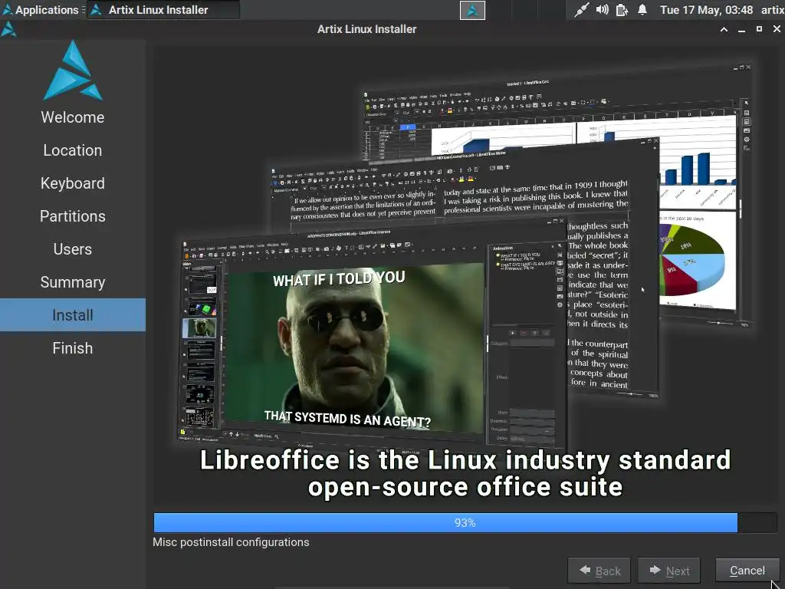This screenshot has width=785, height=589.
Task: Click the date and time clock
Action: 706,9
